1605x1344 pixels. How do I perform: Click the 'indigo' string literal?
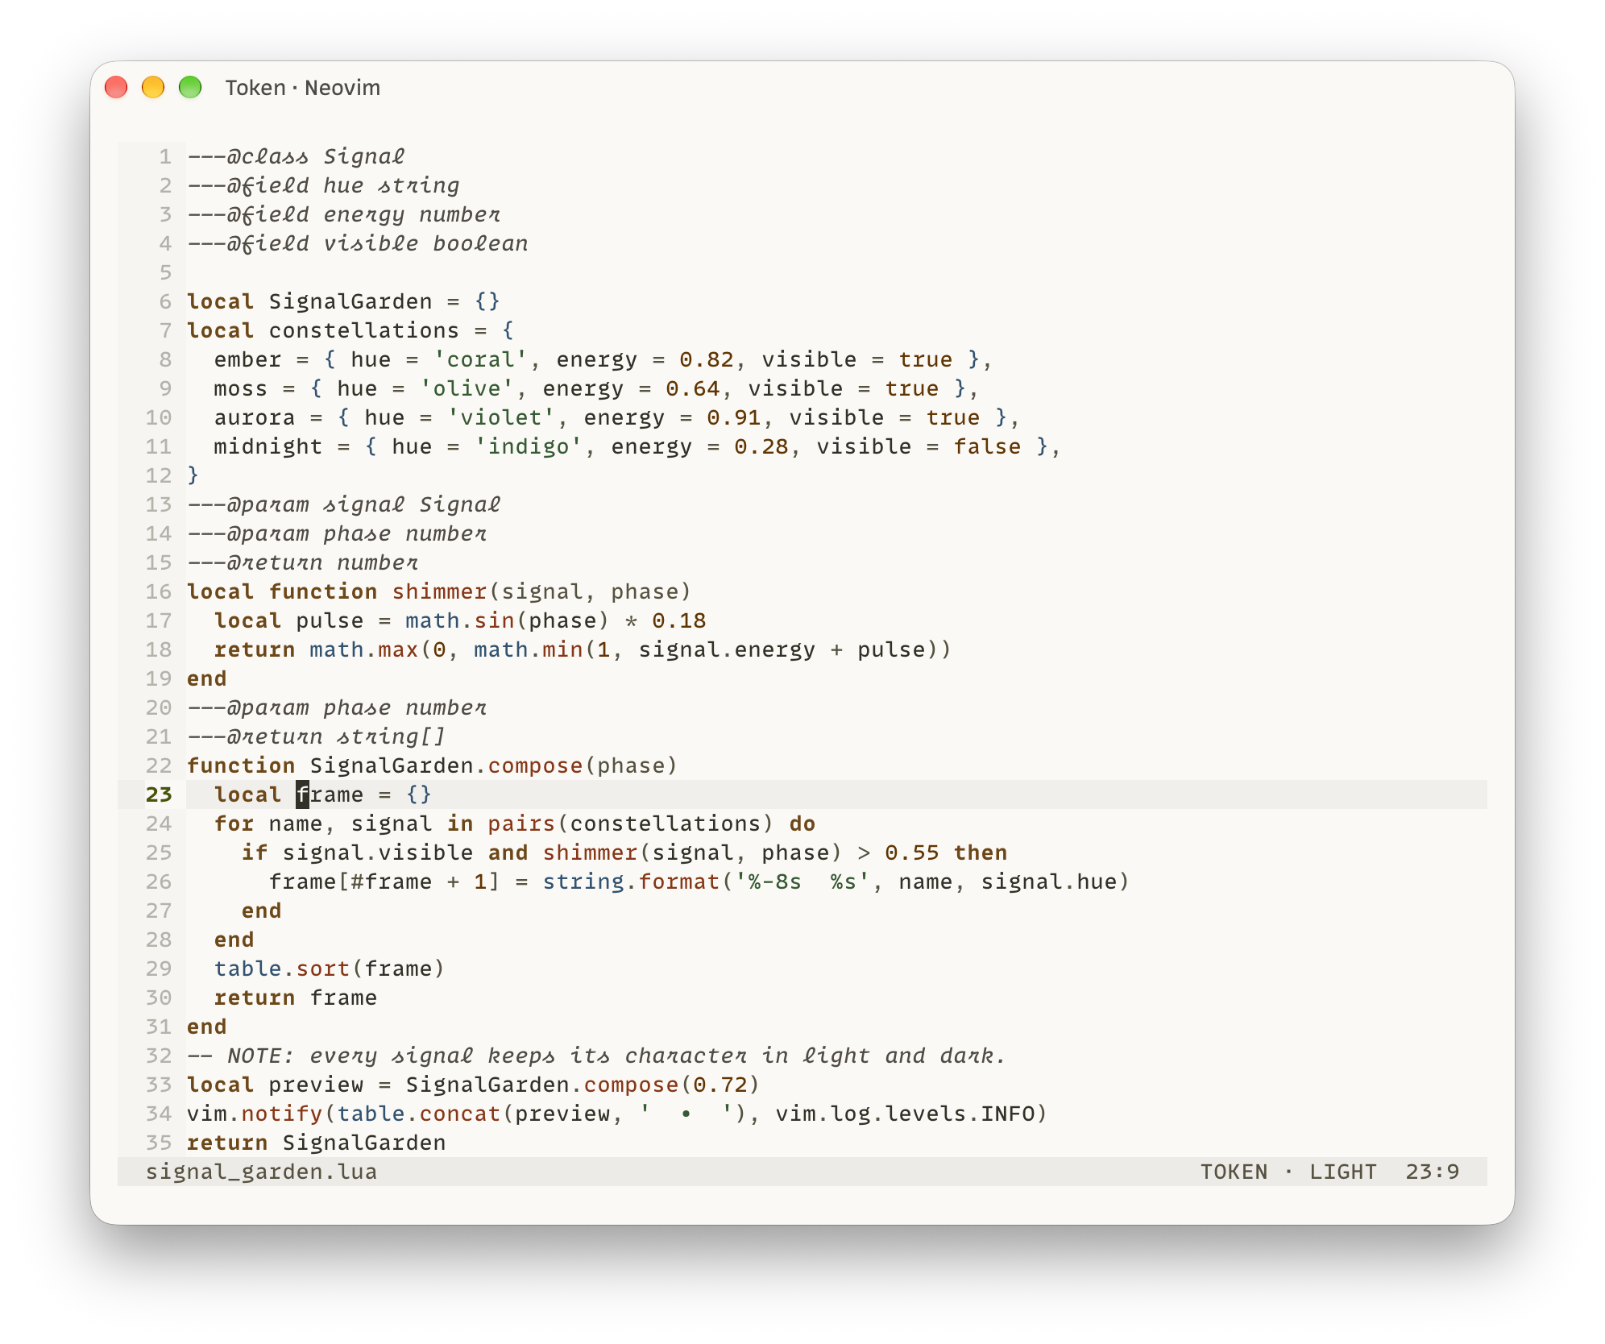(x=529, y=446)
